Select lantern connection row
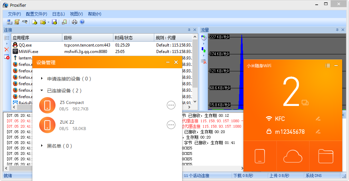The width and height of the screenshot is (349, 181). 22,58
